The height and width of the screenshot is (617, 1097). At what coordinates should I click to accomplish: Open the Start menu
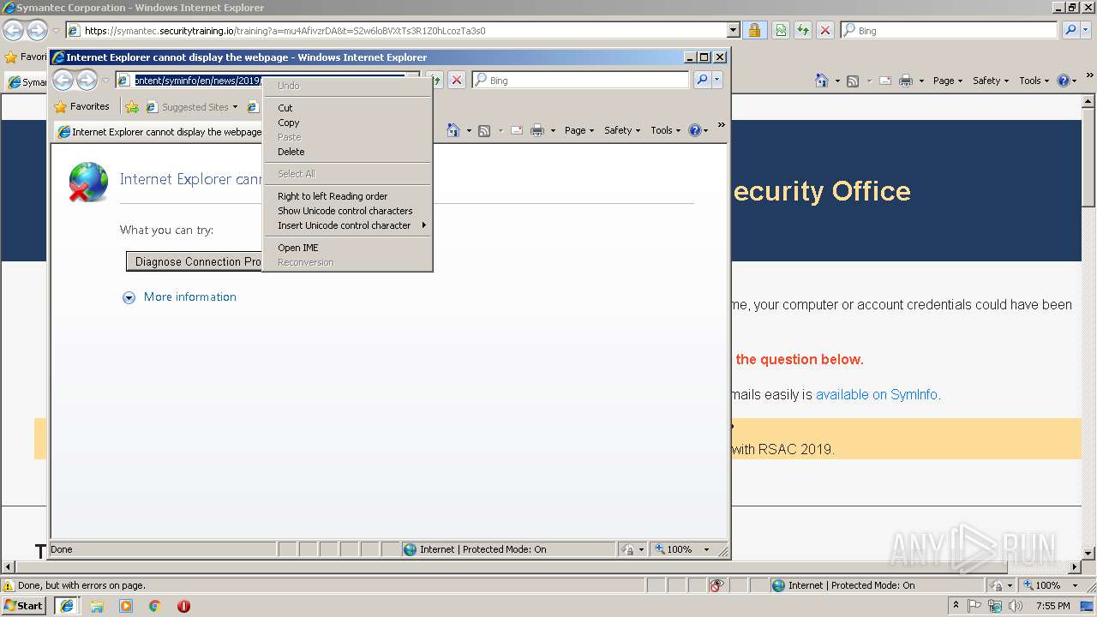tap(23, 605)
